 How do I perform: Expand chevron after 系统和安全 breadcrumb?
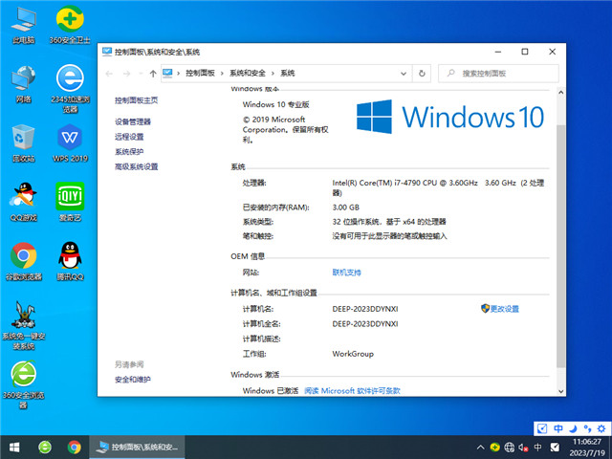(273, 74)
